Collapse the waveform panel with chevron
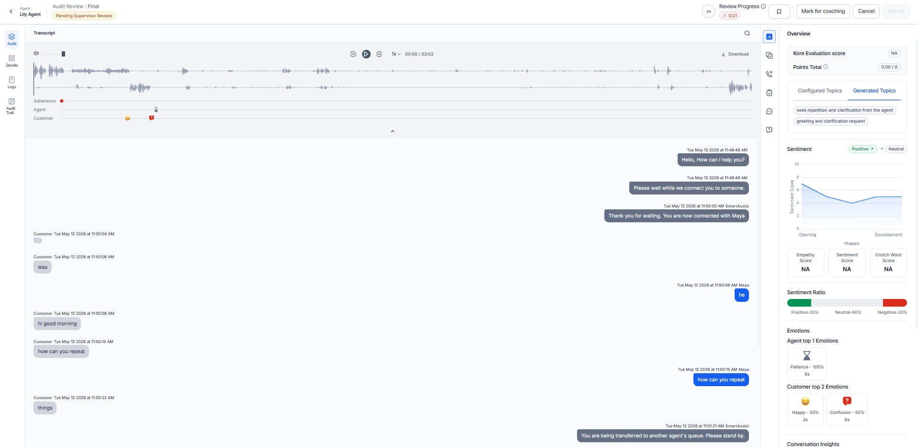The width and height of the screenshot is (918, 447). [393, 131]
